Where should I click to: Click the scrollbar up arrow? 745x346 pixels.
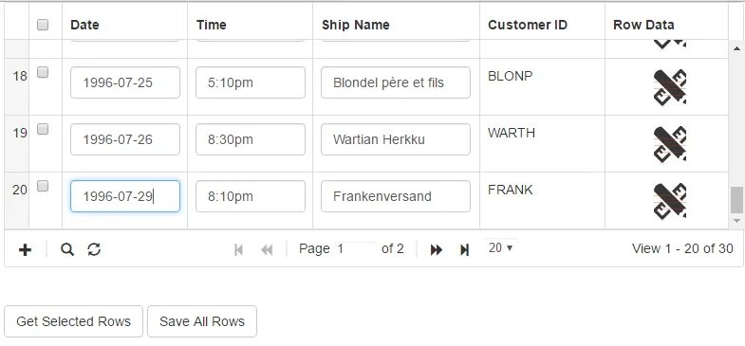[736, 48]
